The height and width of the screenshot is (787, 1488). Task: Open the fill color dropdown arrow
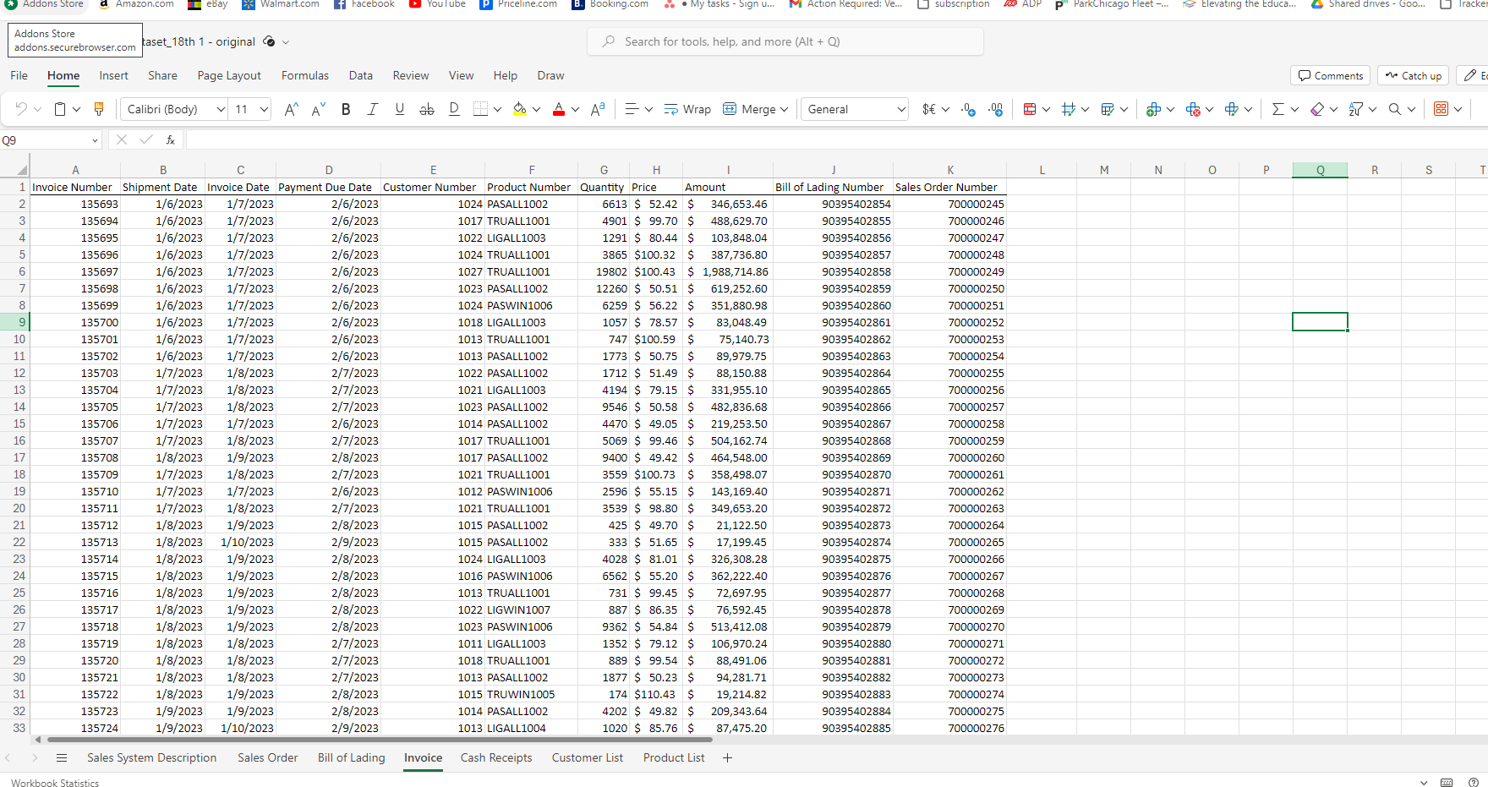coord(536,109)
